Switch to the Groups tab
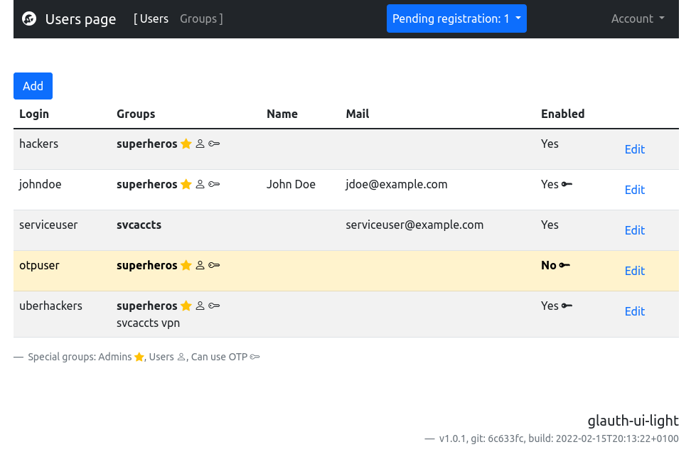 click(198, 18)
